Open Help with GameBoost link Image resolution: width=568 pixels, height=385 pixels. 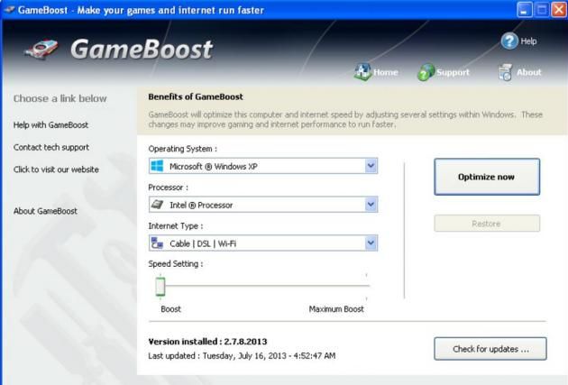[x=50, y=124]
